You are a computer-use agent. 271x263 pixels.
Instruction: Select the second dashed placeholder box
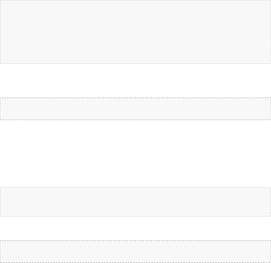click(x=135, y=109)
